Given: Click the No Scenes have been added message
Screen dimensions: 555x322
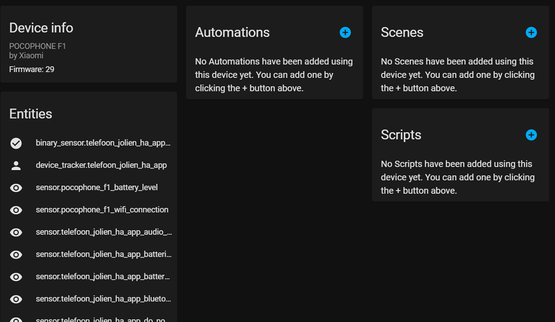Looking at the screenshot, I should pos(457,75).
